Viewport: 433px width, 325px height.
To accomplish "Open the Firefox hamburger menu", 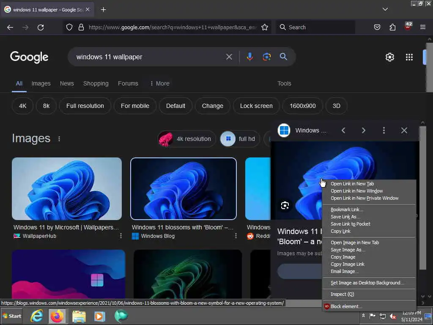I will pyautogui.click(x=423, y=27).
